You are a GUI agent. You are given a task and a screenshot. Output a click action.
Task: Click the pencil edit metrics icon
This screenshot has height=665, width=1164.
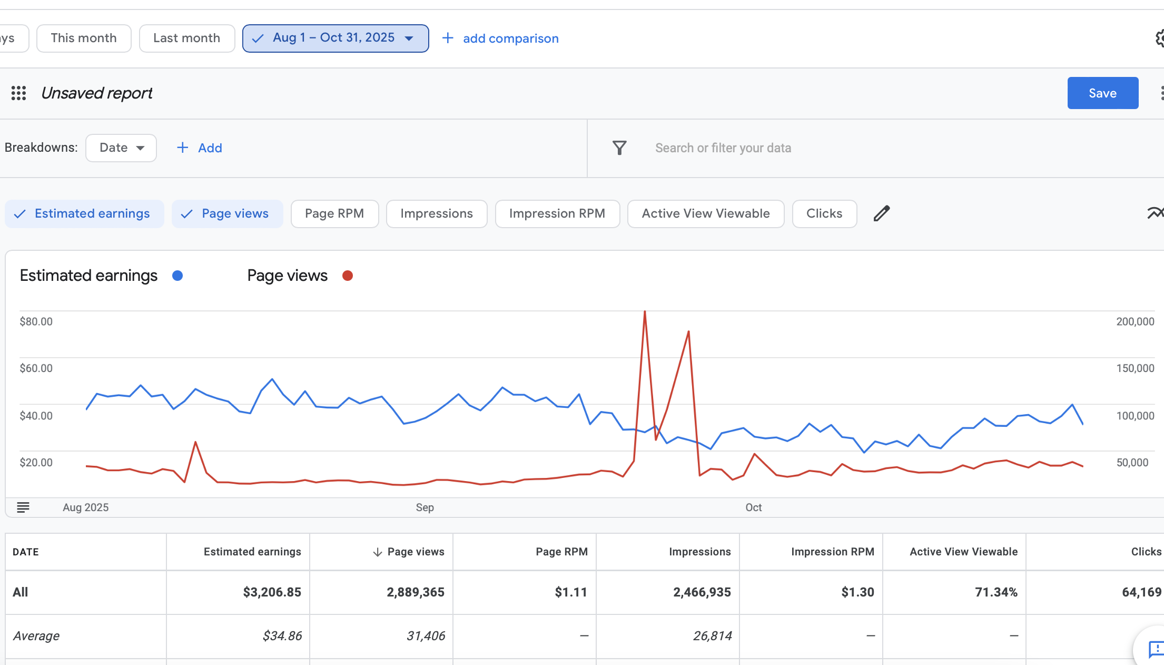point(881,213)
